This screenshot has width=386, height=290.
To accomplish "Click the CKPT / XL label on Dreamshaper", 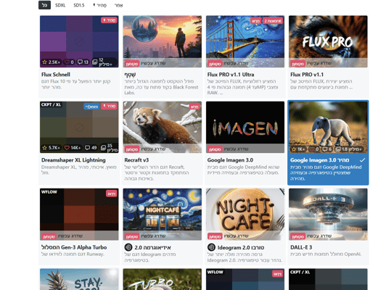I will (x=52, y=104).
